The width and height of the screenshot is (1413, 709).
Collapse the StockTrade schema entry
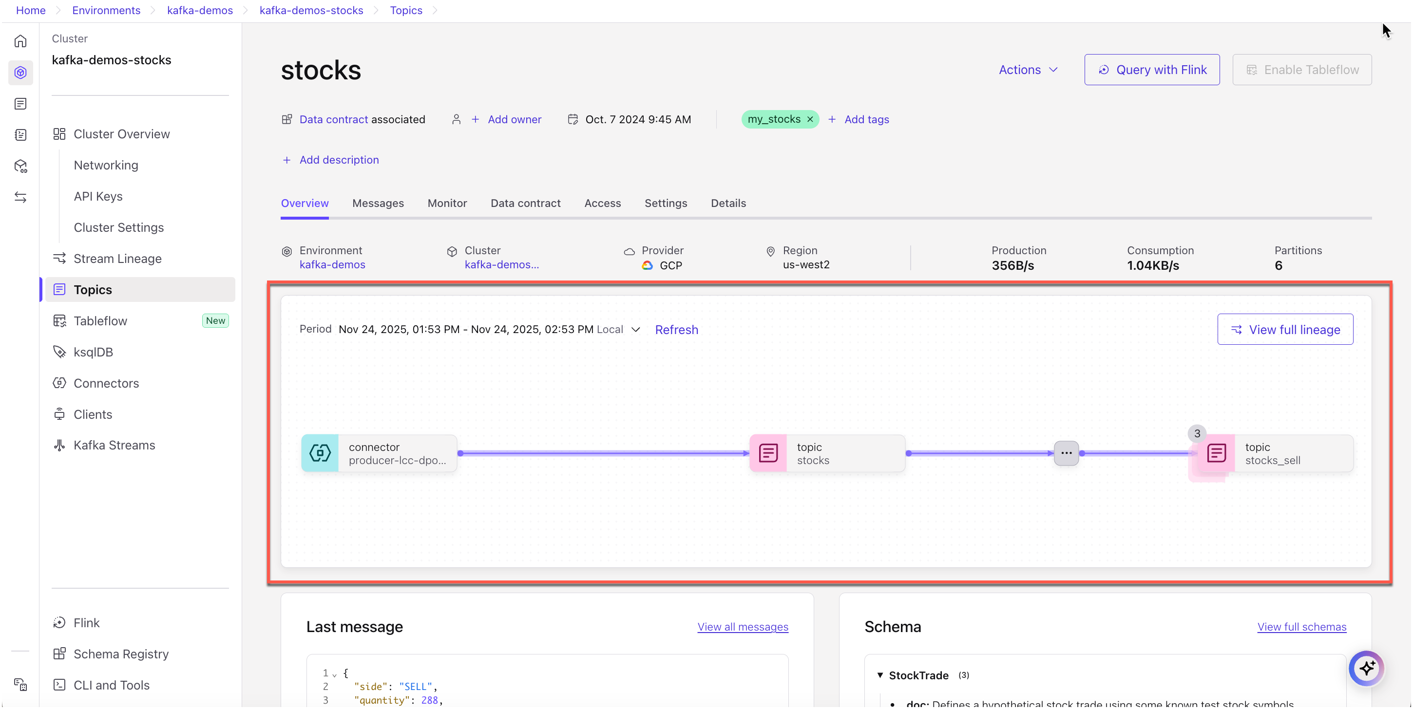tap(880, 675)
